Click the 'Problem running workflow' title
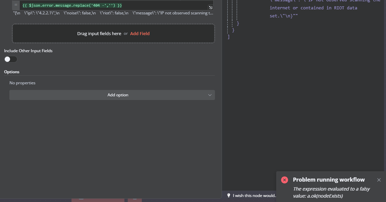The image size is (386, 202). pos(329,180)
